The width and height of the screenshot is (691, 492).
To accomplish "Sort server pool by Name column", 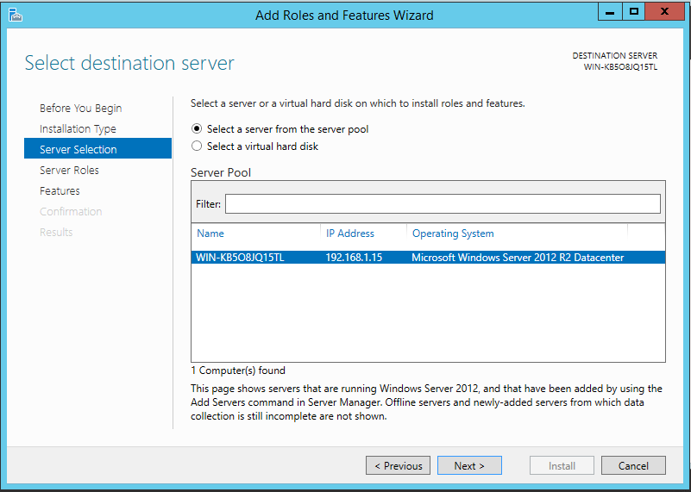I will click(210, 234).
